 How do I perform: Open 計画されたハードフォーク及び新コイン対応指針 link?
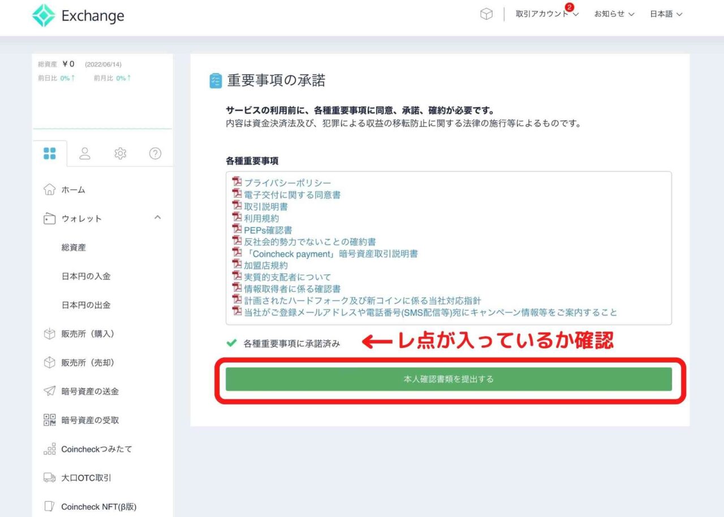pyautogui.click(x=363, y=300)
